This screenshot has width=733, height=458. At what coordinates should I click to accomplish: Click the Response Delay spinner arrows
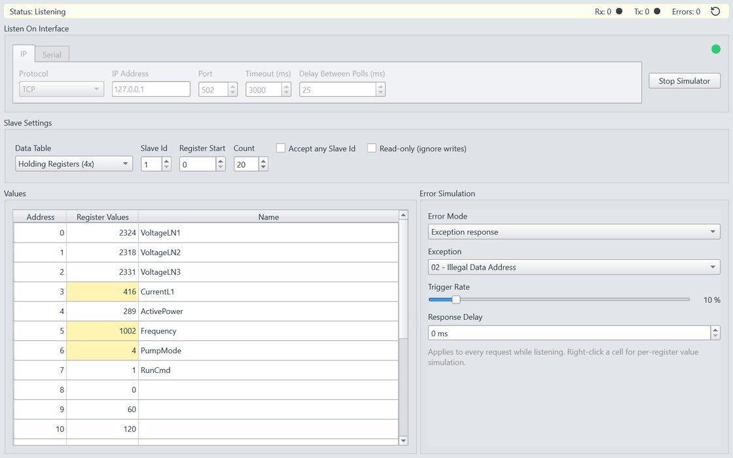pyautogui.click(x=715, y=333)
